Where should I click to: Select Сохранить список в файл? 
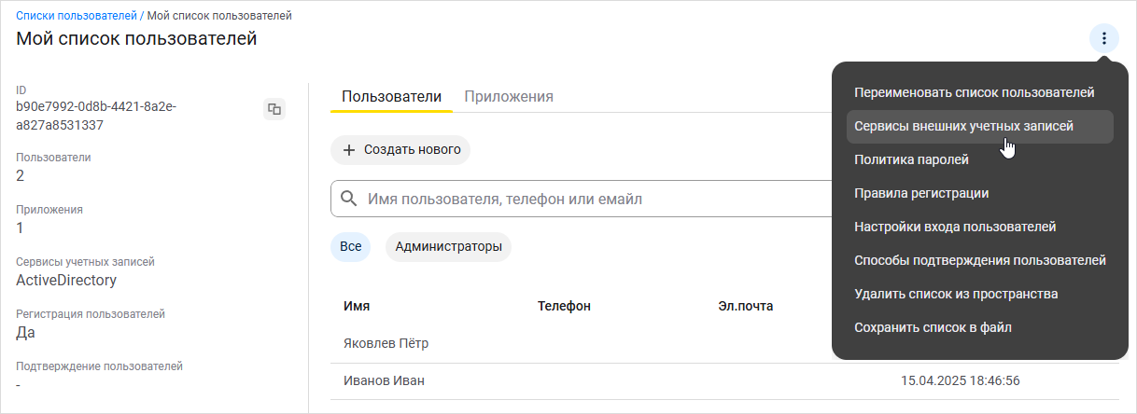click(979, 327)
